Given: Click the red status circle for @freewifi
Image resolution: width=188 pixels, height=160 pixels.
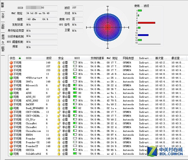Looking at the screenshot, I should coord(11,85).
